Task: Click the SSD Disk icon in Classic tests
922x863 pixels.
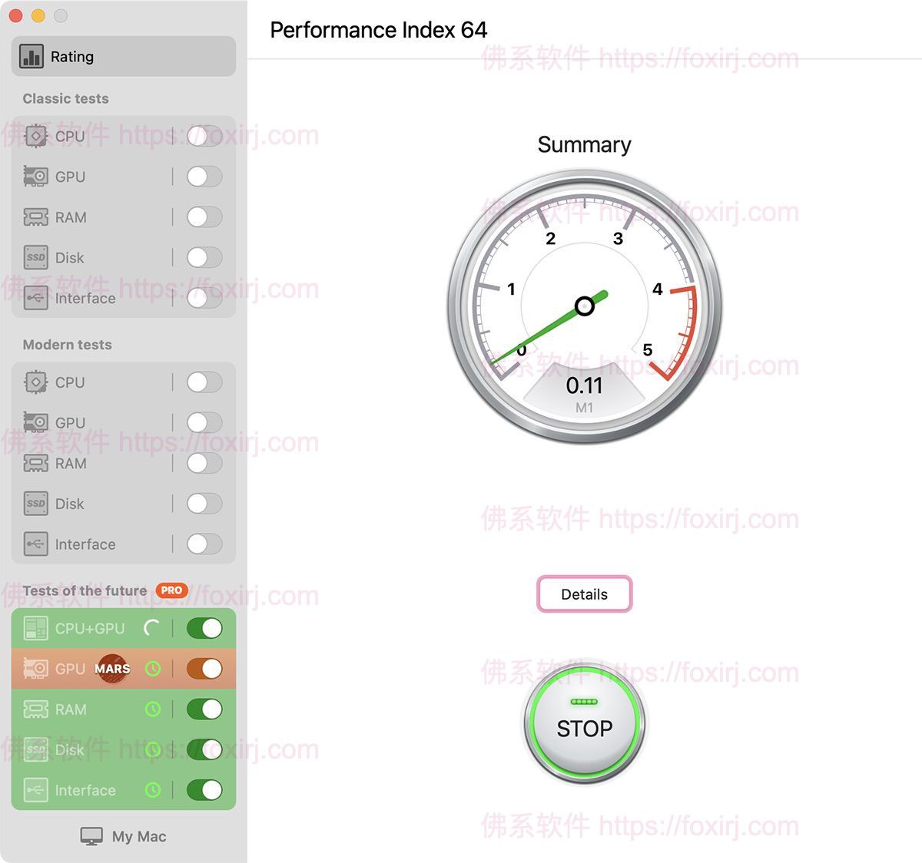Action: pyautogui.click(x=35, y=257)
